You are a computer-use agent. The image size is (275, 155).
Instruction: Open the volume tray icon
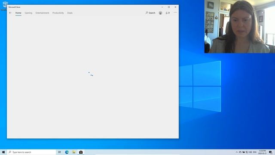(251, 152)
